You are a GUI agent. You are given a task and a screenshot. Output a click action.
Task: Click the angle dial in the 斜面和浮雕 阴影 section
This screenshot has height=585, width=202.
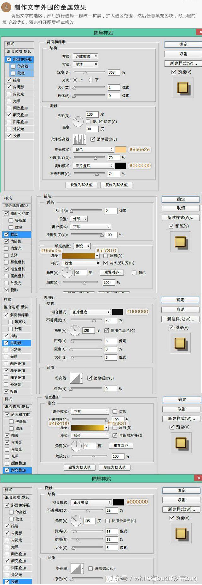coord(78,121)
